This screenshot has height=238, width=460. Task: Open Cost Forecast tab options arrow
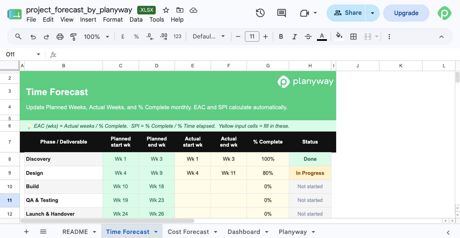[215, 232]
